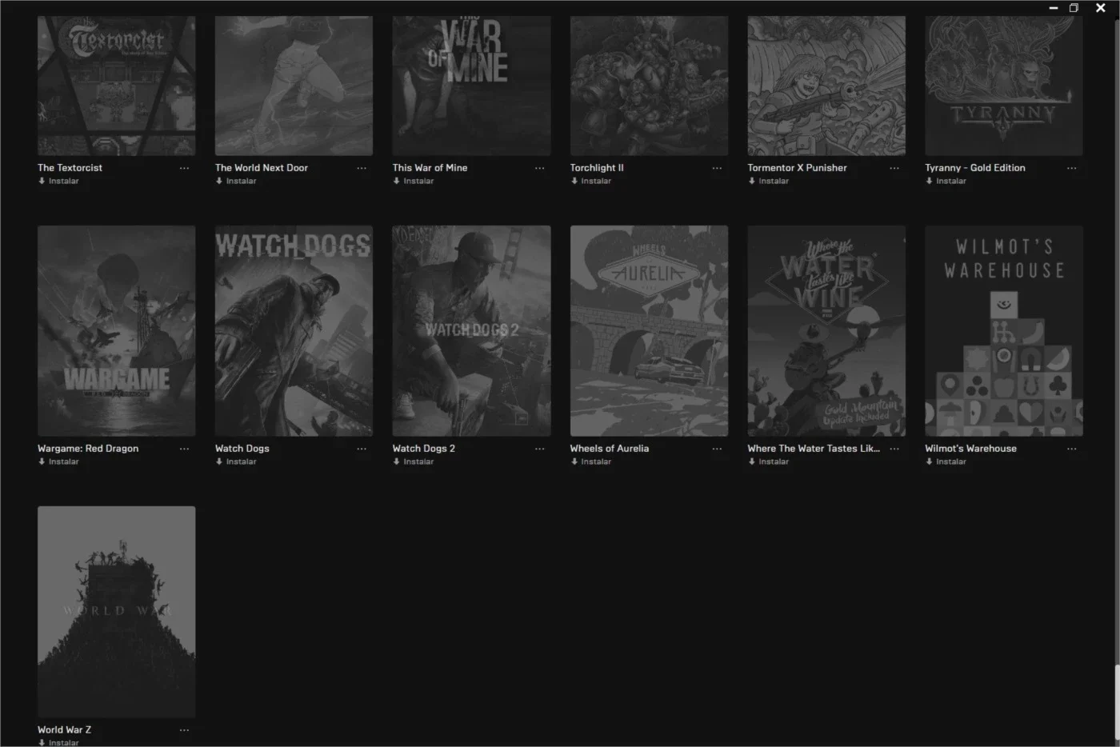Click Instalar under The Textorcist
This screenshot has height=747, width=1120.
pyautogui.click(x=58, y=181)
